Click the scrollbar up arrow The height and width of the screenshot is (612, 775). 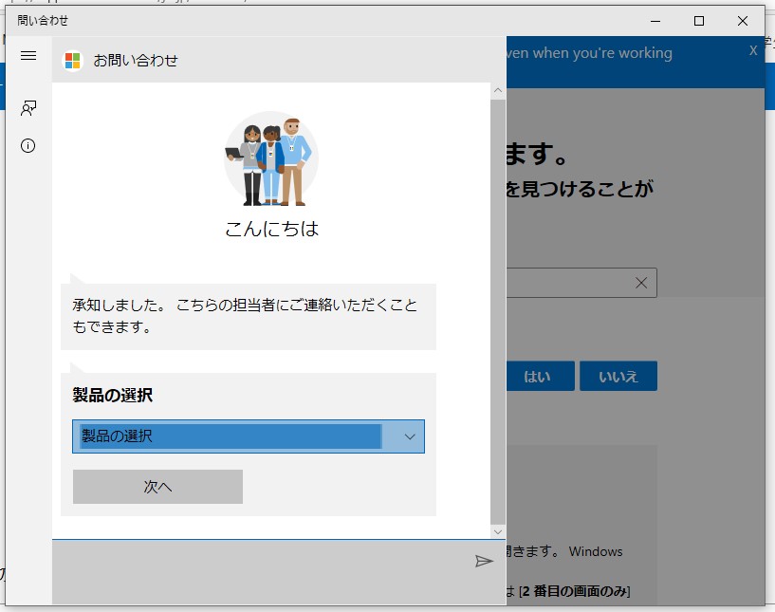497,90
